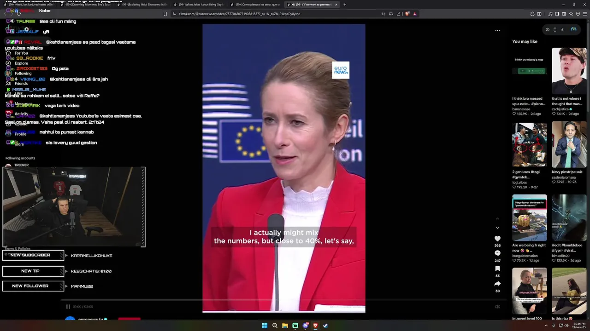Share the video using the arrow icon
The height and width of the screenshot is (331, 590).
[497, 284]
